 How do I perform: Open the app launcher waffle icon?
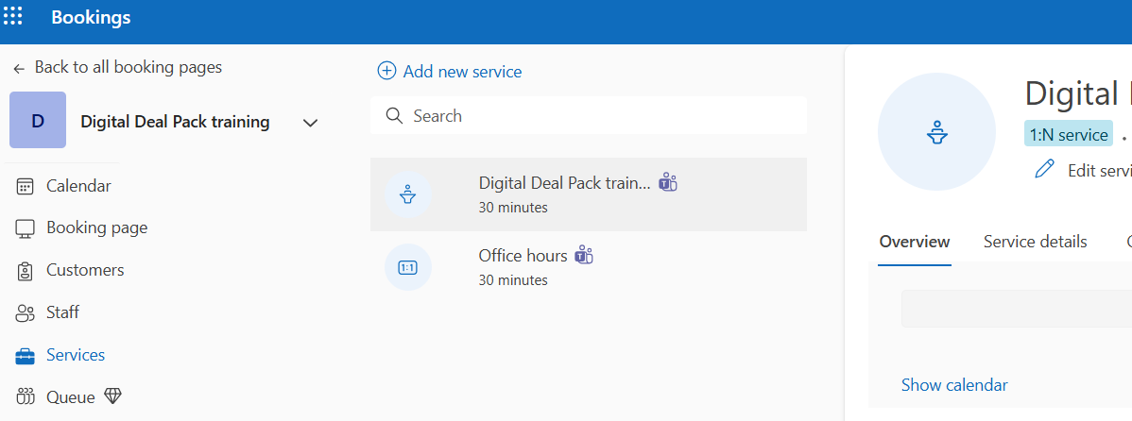pos(13,17)
